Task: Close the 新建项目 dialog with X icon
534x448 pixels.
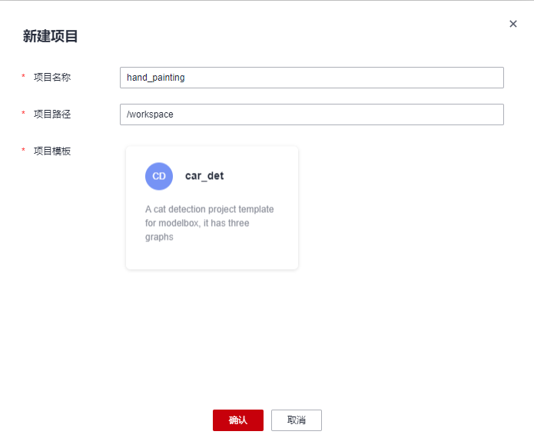Action: pyautogui.click(x=513, y=24)
